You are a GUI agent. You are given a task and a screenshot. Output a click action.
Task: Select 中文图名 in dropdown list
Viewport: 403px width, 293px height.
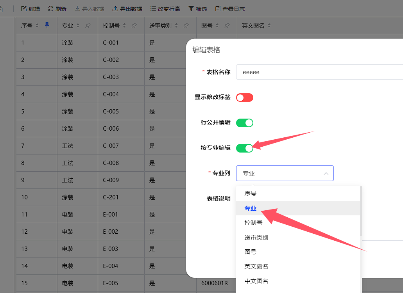click(297, 281)
